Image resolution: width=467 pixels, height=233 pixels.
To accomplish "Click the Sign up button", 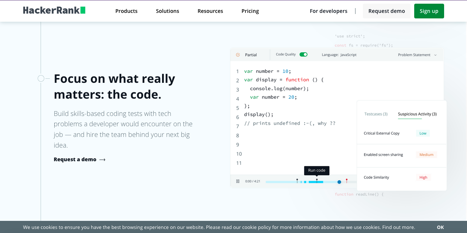I will point(429,11).
